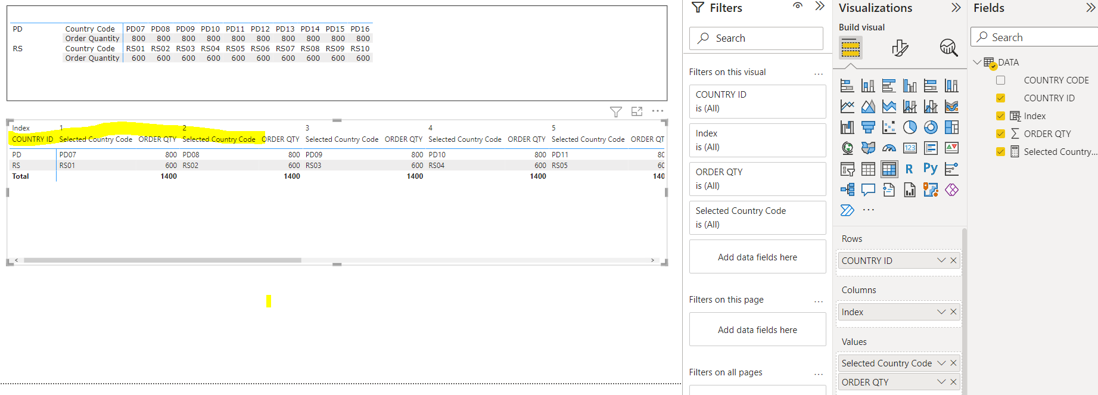Collapse the DATA table in Fields
This screenshot has width=1098, height=395.
(x=977, y=62)
